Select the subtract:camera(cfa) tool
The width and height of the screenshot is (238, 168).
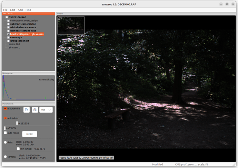tap(23, 24)
